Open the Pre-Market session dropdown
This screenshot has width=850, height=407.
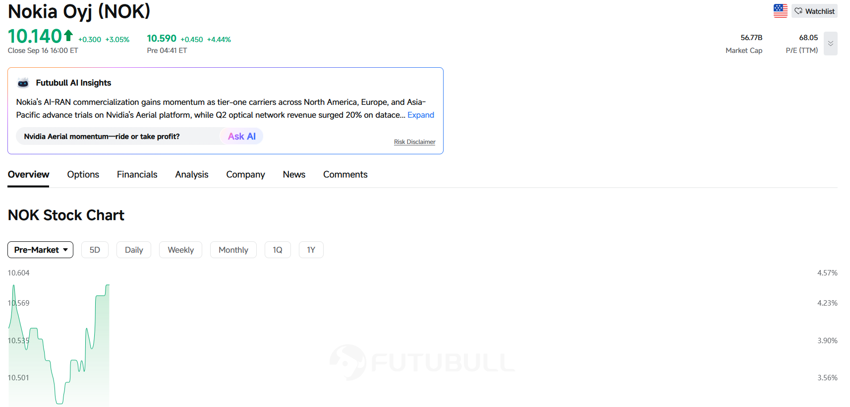click(x=40, y=250)
